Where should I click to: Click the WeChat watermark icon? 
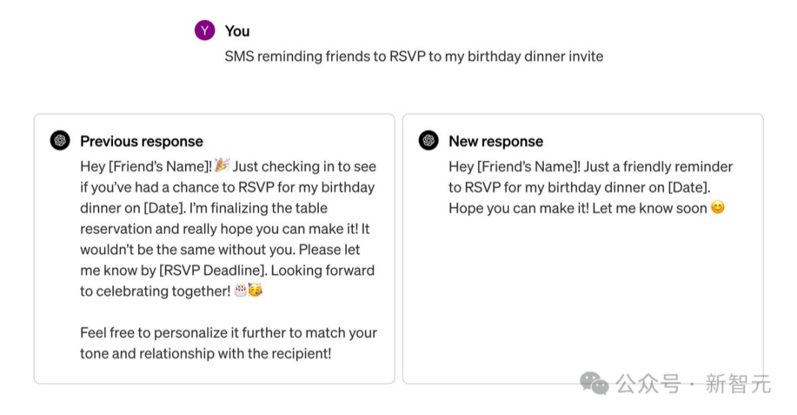click(x=594, y=383)
